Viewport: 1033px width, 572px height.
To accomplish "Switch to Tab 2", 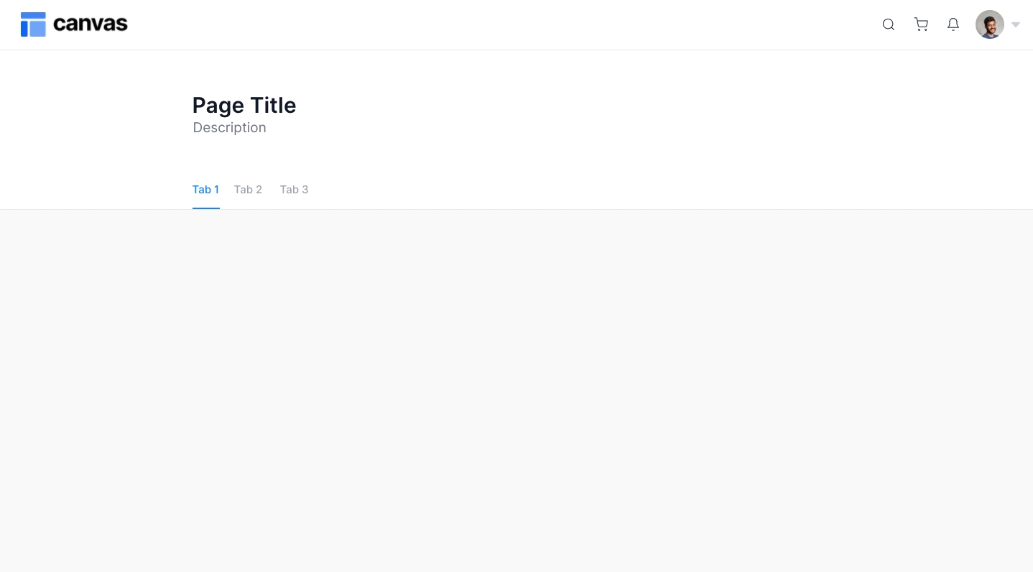I will tap(248, 190).
